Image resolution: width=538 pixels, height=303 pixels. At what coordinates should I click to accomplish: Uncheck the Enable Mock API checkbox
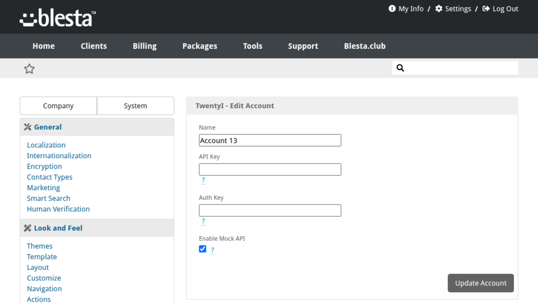pos(203,249)
